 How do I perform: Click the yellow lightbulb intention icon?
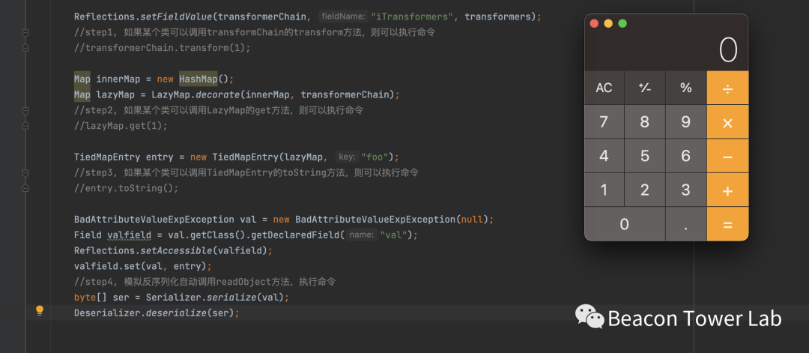[x=39, y=311]
